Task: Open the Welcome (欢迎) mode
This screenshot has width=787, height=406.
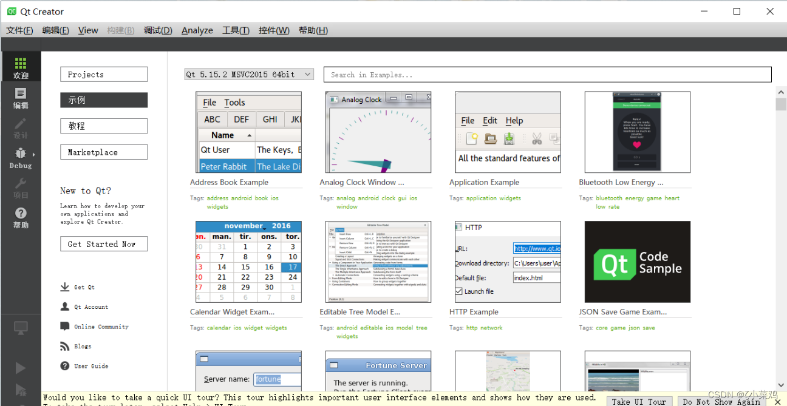Action: (21, 68)
